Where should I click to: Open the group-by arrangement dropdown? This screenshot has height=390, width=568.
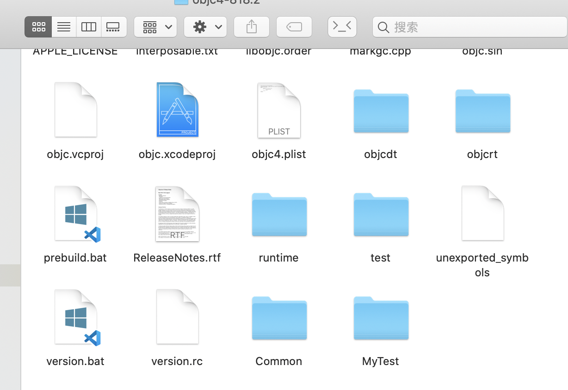click(155, 27)
